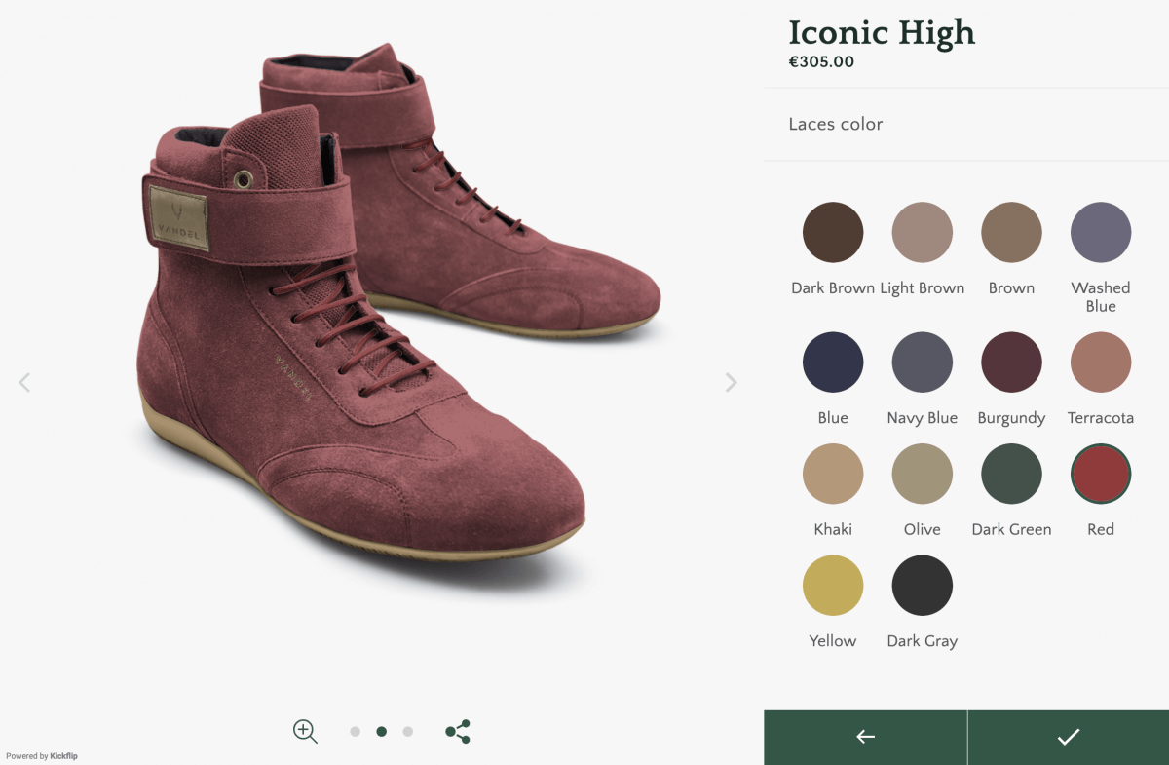Choose the Dark Green swatch
1169x765 pixels.
point(1011,474)
